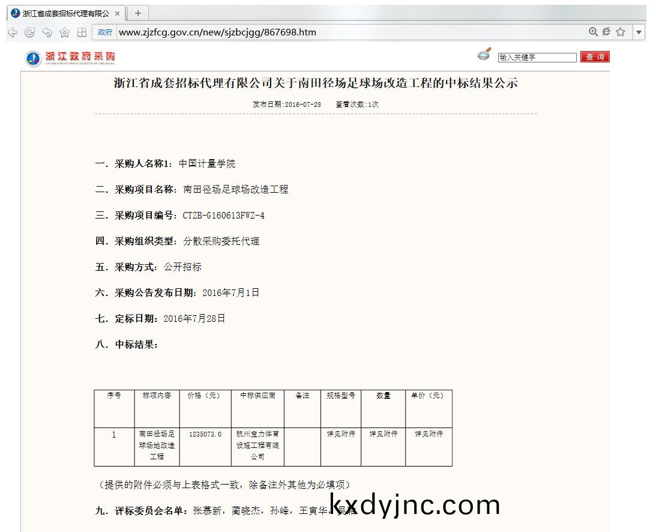The width and height of the screenshot is (656, 532).
Task: Reload the page with the refresh icon
Action: tap(29, 32)
